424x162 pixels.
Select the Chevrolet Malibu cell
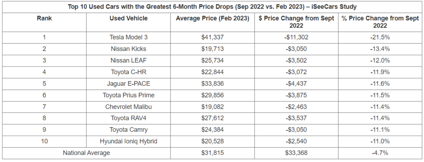(x=128, y=107)
